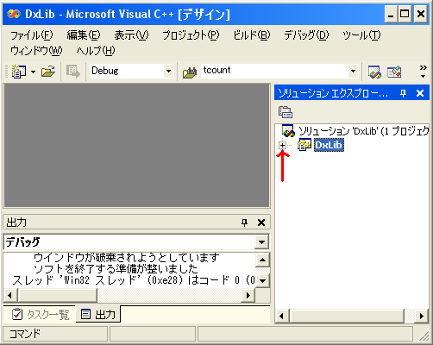Viewport: 433px width, 345px height.
Task: Open the Debug configuration dropdown
Action: [x=168, y=71]
